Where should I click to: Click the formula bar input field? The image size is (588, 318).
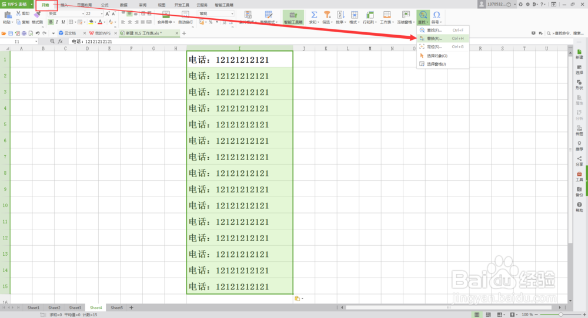(x=319, y=42)
